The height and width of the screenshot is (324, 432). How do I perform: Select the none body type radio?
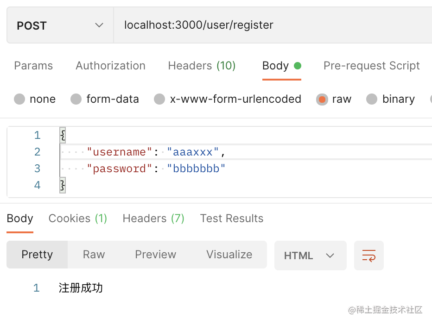pos(19,99)
